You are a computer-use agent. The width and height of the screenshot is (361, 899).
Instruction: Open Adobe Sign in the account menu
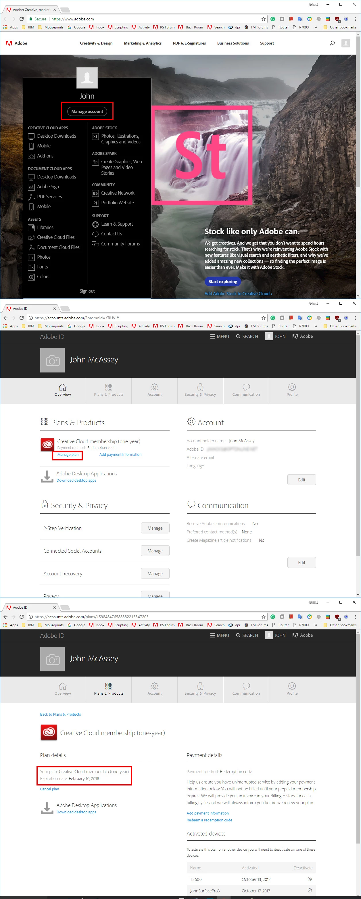(x=44, y=187)
